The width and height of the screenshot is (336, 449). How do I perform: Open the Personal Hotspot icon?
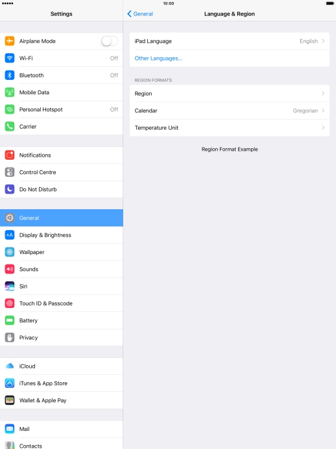10,109
